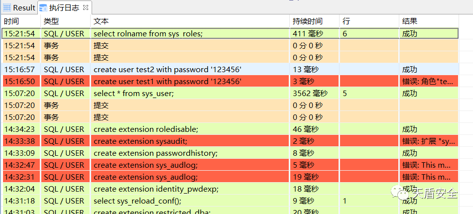
Task: Sort by the 时间 column header
Action: pos(11,21)
